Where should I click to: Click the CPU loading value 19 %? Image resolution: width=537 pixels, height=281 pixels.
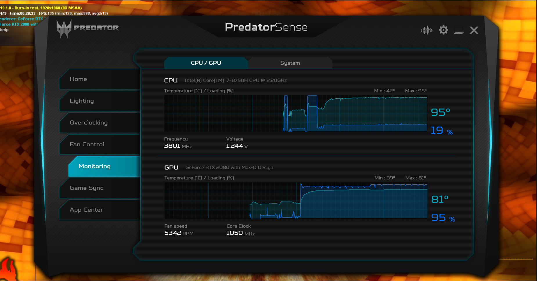[442, 130]
